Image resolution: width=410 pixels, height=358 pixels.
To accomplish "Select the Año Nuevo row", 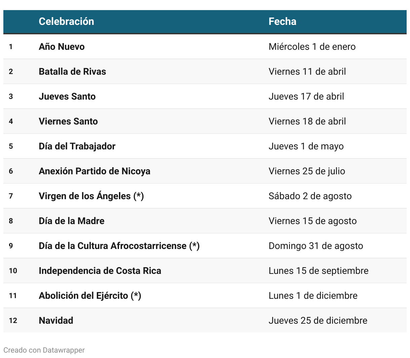I will coord(205,46).
